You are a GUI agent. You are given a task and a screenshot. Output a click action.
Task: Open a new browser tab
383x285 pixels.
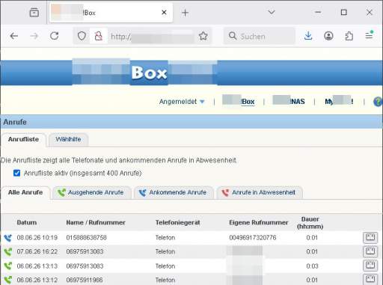(185, 13)
